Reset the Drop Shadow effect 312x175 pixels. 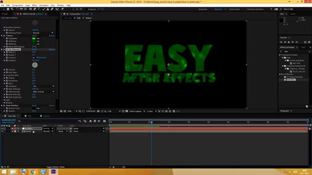(x=34, y=105)
